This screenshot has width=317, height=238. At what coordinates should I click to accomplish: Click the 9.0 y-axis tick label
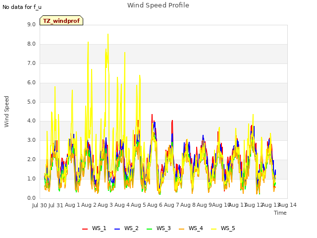31,24
